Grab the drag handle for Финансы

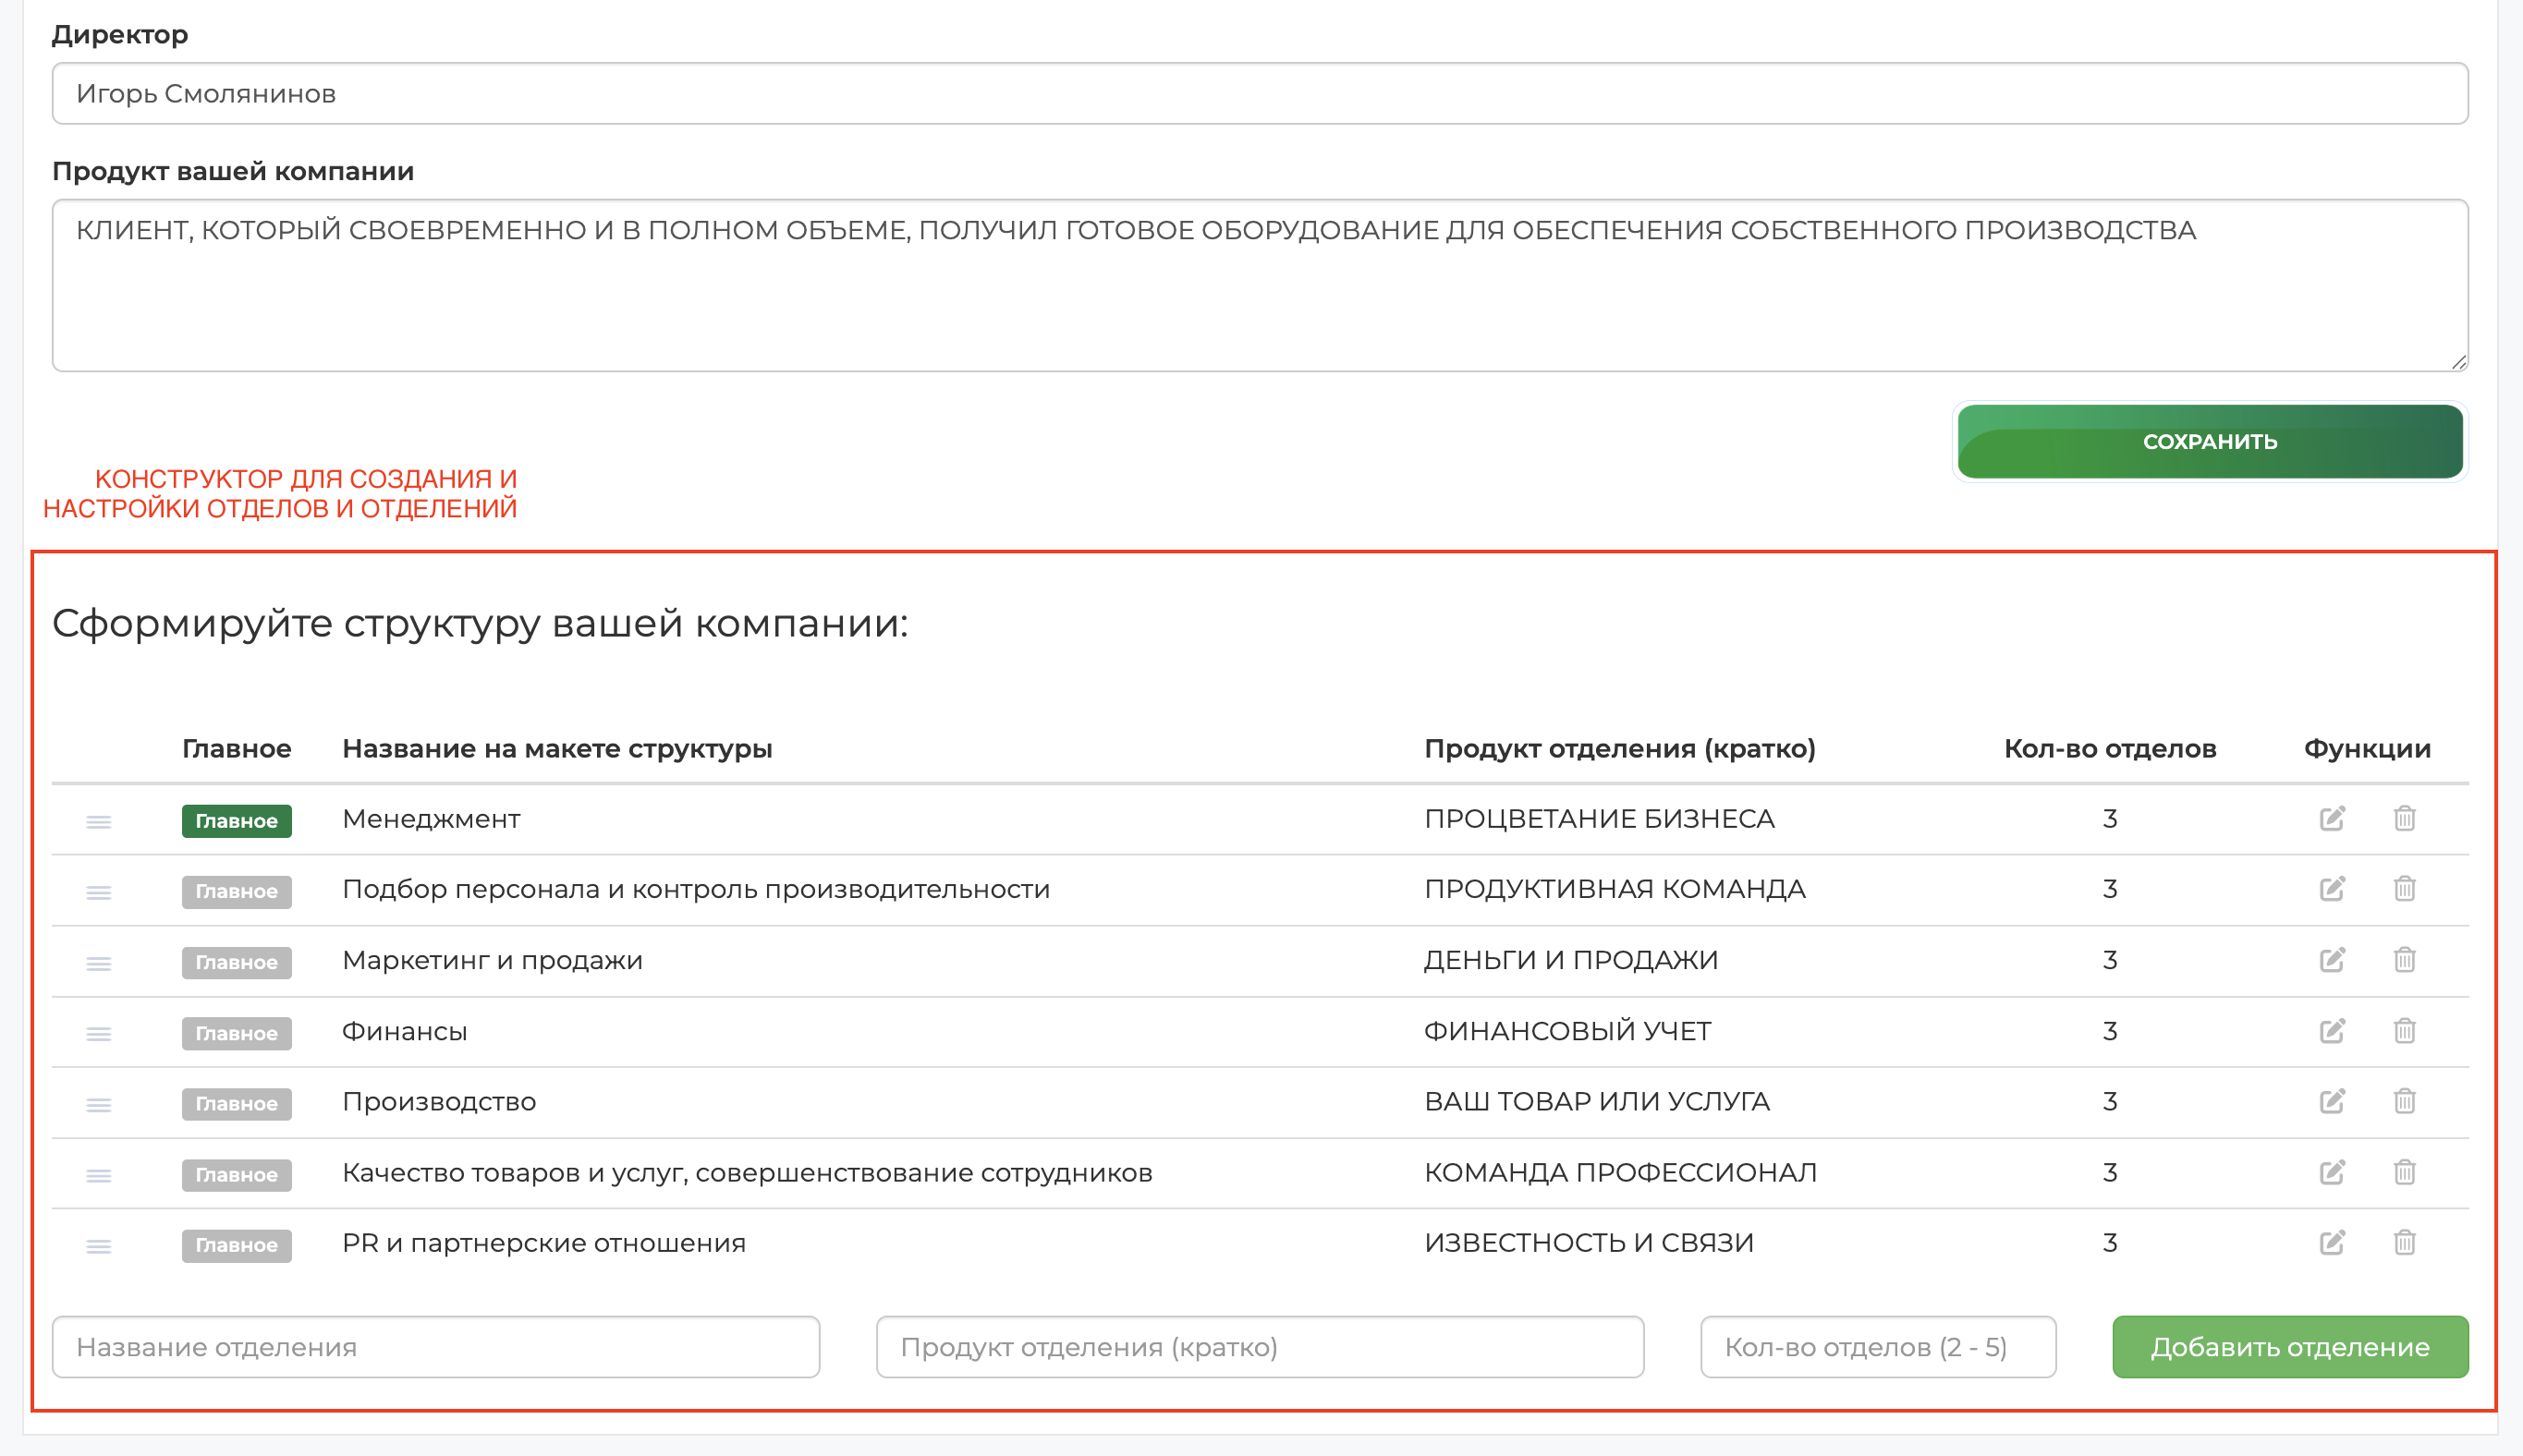coord(98,1034)
